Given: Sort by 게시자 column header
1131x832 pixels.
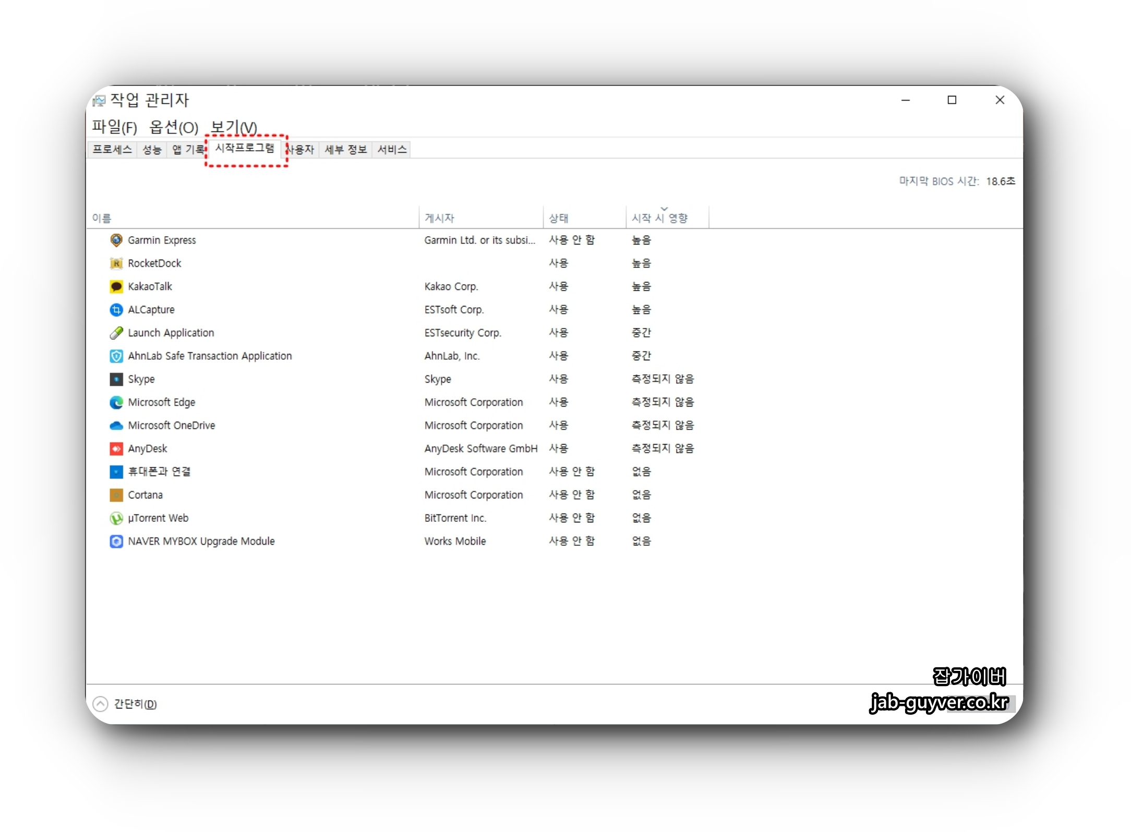Looking at the screenshot, I should point(439,218).
